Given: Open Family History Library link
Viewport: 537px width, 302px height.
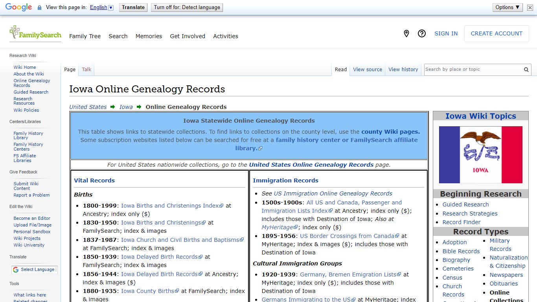Looking at the screenshot, I should 28,136.
